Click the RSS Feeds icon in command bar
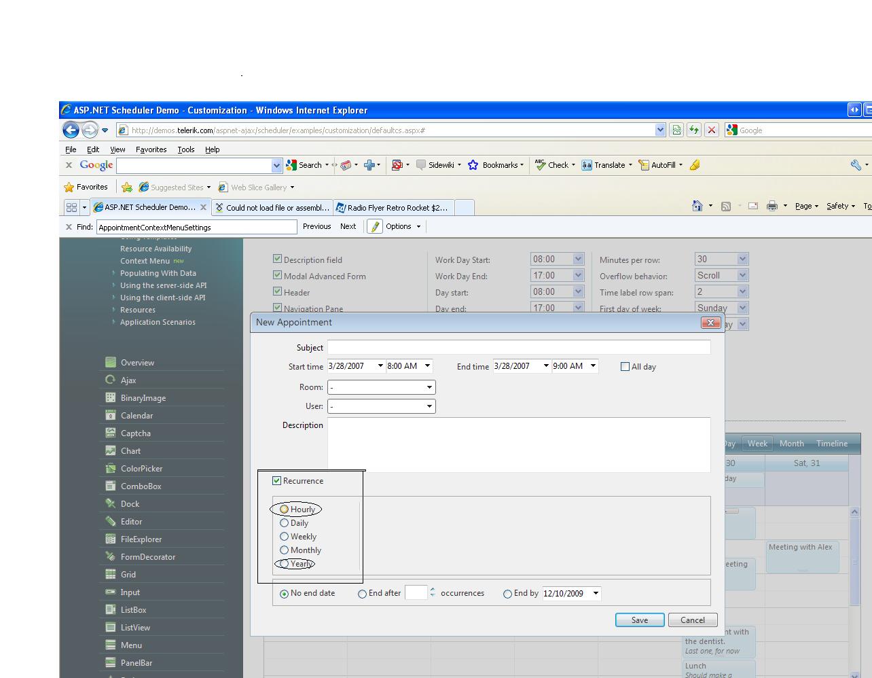 click(726, 206)
